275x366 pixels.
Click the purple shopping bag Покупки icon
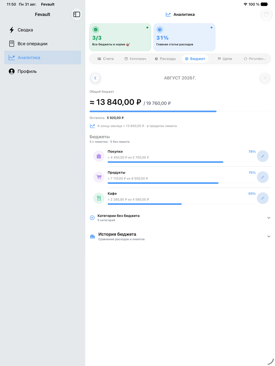pyautogui.click(x=99, y=156)
